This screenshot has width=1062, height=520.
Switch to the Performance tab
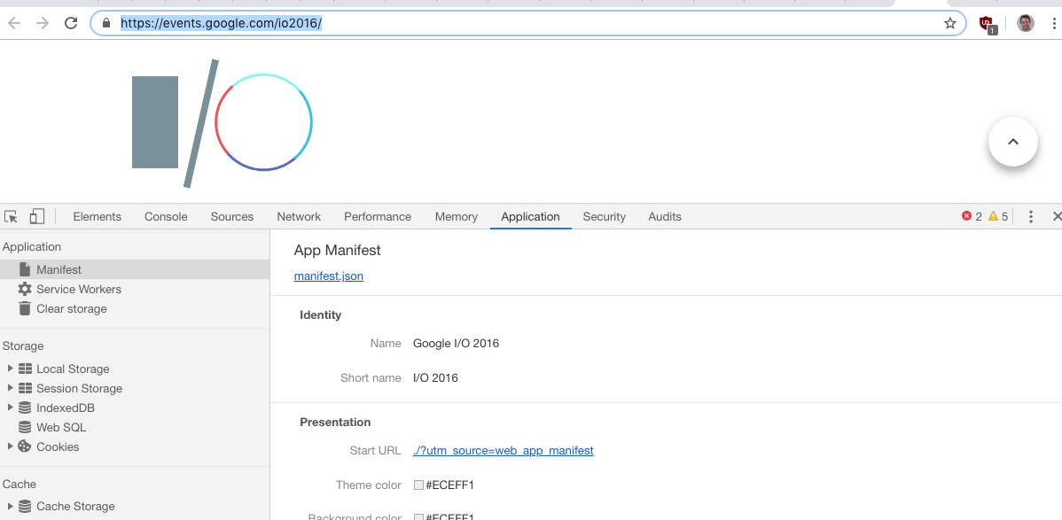click(x=378, y=217)
